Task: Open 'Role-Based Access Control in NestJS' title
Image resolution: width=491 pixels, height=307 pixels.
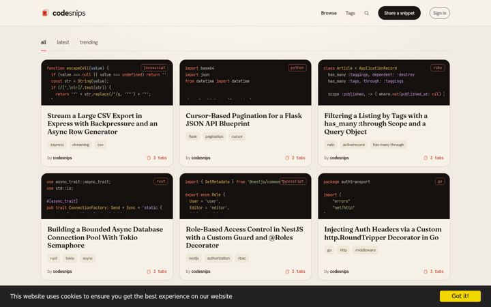Action: point(244,237)
